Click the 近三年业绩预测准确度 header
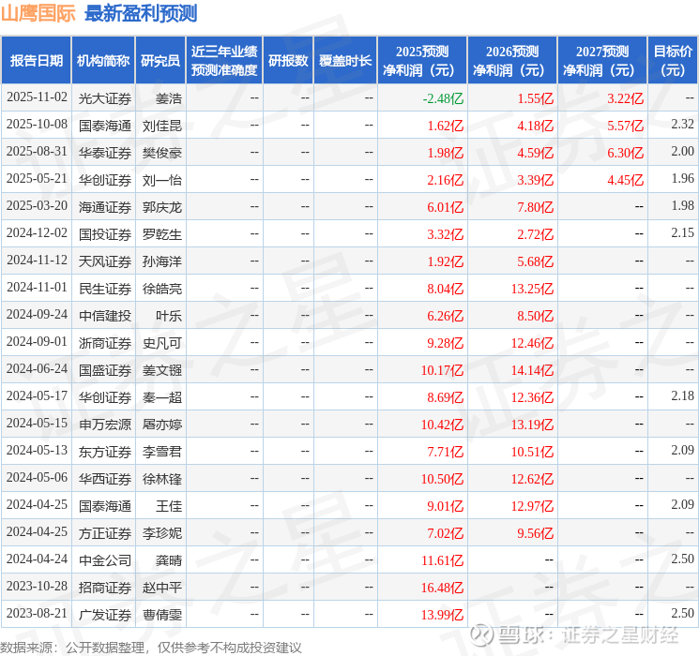Screen dimensions: 699x656 tap(224, 61)
